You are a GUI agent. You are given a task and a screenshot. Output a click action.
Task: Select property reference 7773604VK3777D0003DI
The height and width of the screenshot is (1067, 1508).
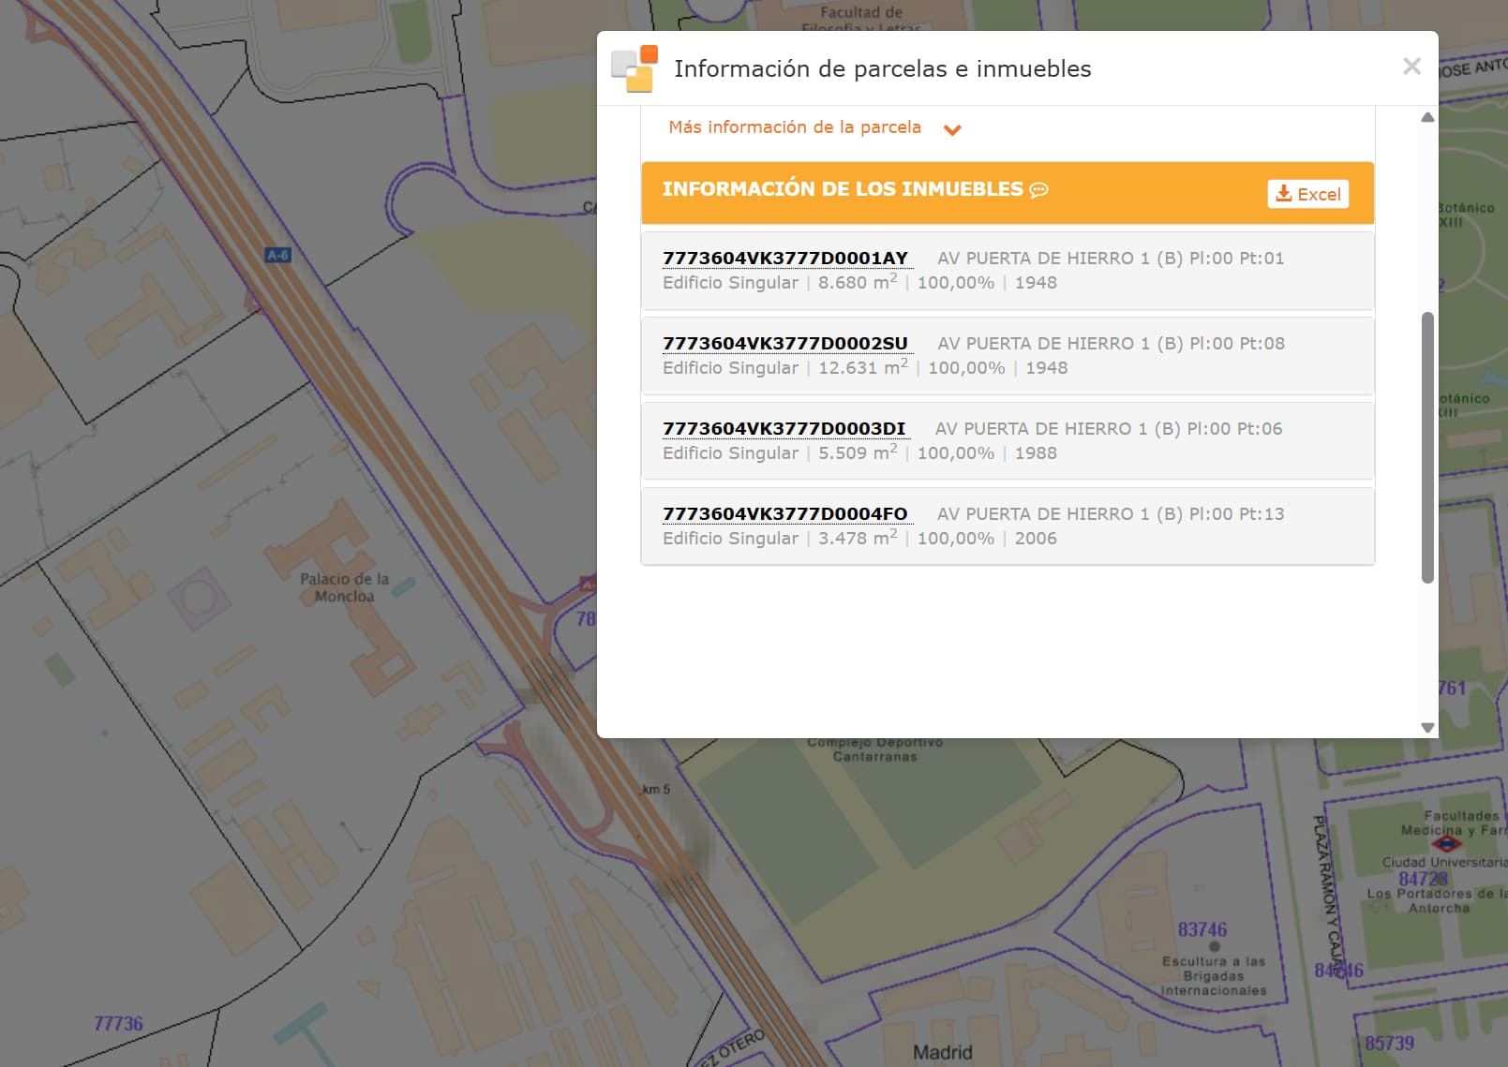(784, 429)
